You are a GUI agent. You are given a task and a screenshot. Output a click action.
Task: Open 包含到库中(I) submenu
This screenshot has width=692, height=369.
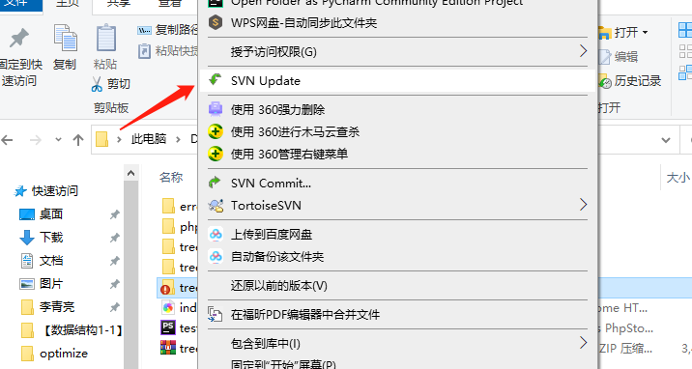pos(397,343)
